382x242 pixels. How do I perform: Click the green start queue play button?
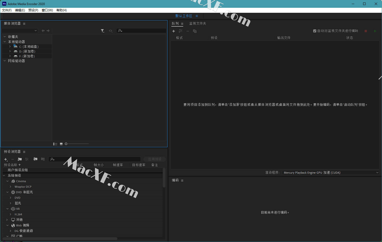tap(375, 31)
